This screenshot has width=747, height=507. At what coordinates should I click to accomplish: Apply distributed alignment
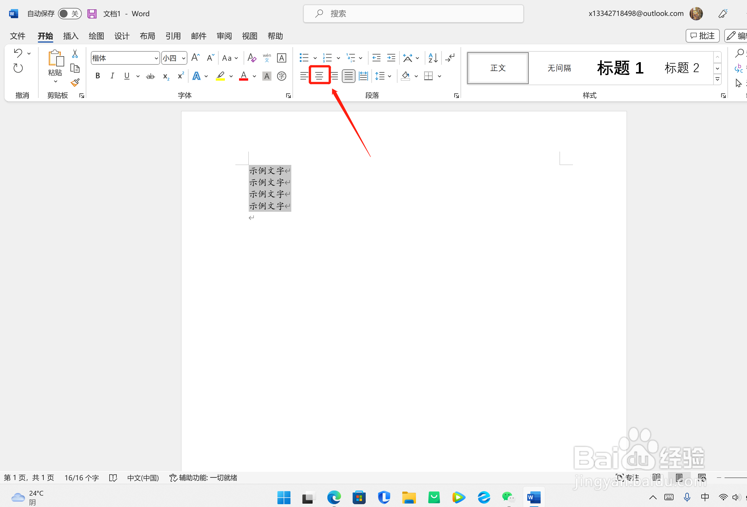tap(363, 76)
